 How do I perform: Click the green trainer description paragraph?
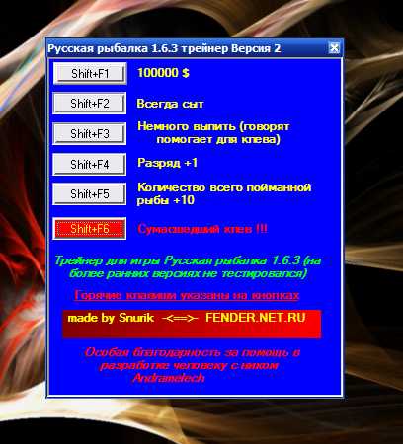[x=188, y=266]
